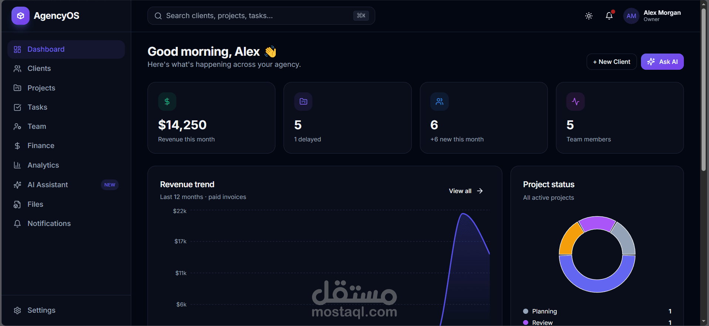Click the AgencyOS cube logo icon
This screenshot has height=326, width=709.
click(20, 16)
